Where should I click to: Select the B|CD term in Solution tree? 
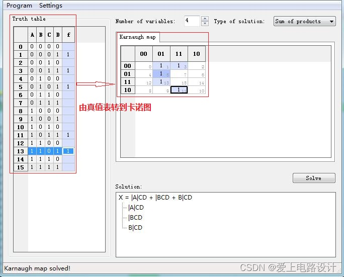click(135, 228)
